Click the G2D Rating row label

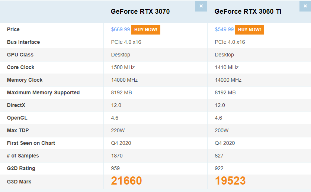[21, 169]
